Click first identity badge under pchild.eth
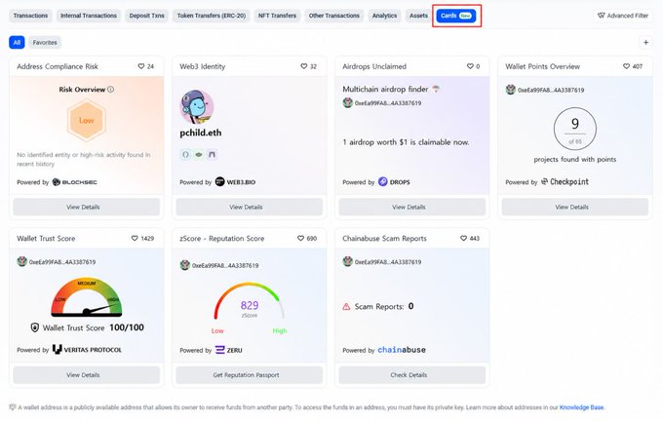 pyautogui.click(x=185, y=155)
